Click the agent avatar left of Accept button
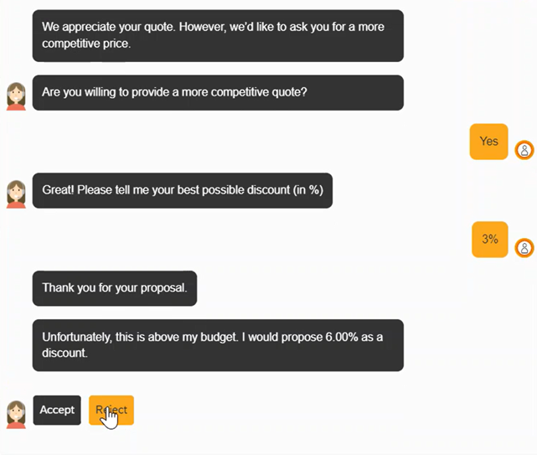The height and width of the screenshot is (455, 537). click(15, 414)
